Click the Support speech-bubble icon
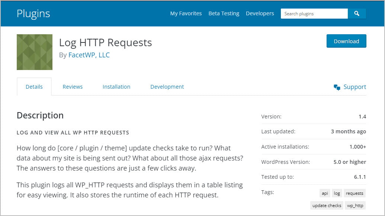This screenshot has height=216, width=385. coord(337,86)
